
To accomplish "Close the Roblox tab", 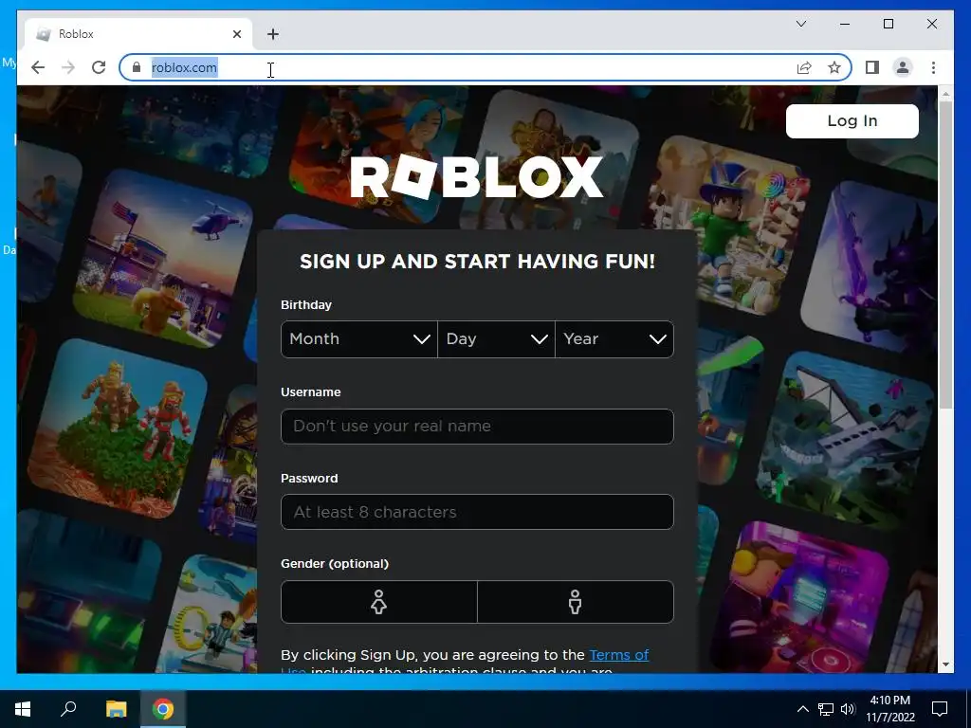I will pos(236,34).
